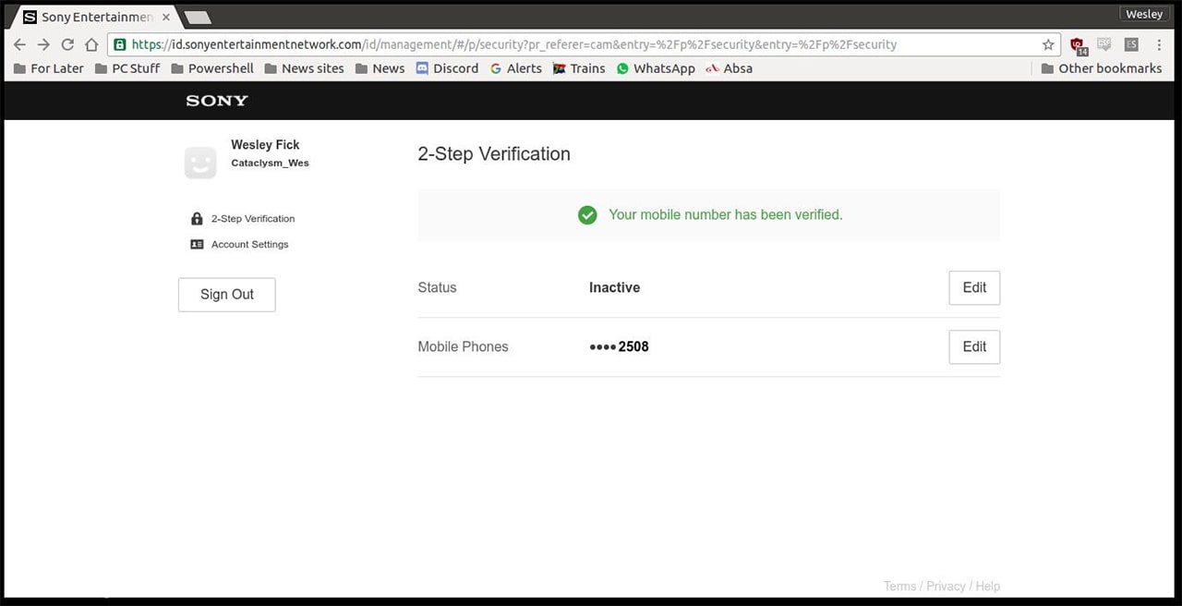
Task: Open 2-Step Verification in the sidebar
Action: 253,219
